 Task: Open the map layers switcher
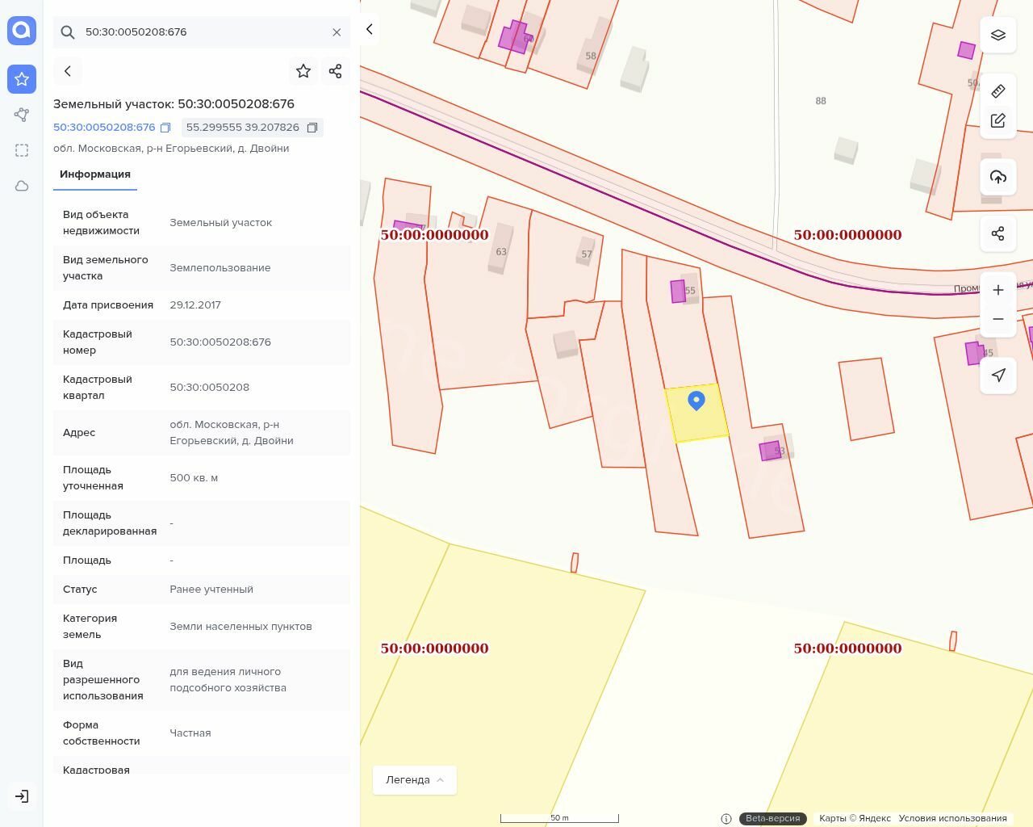(998, 35)
